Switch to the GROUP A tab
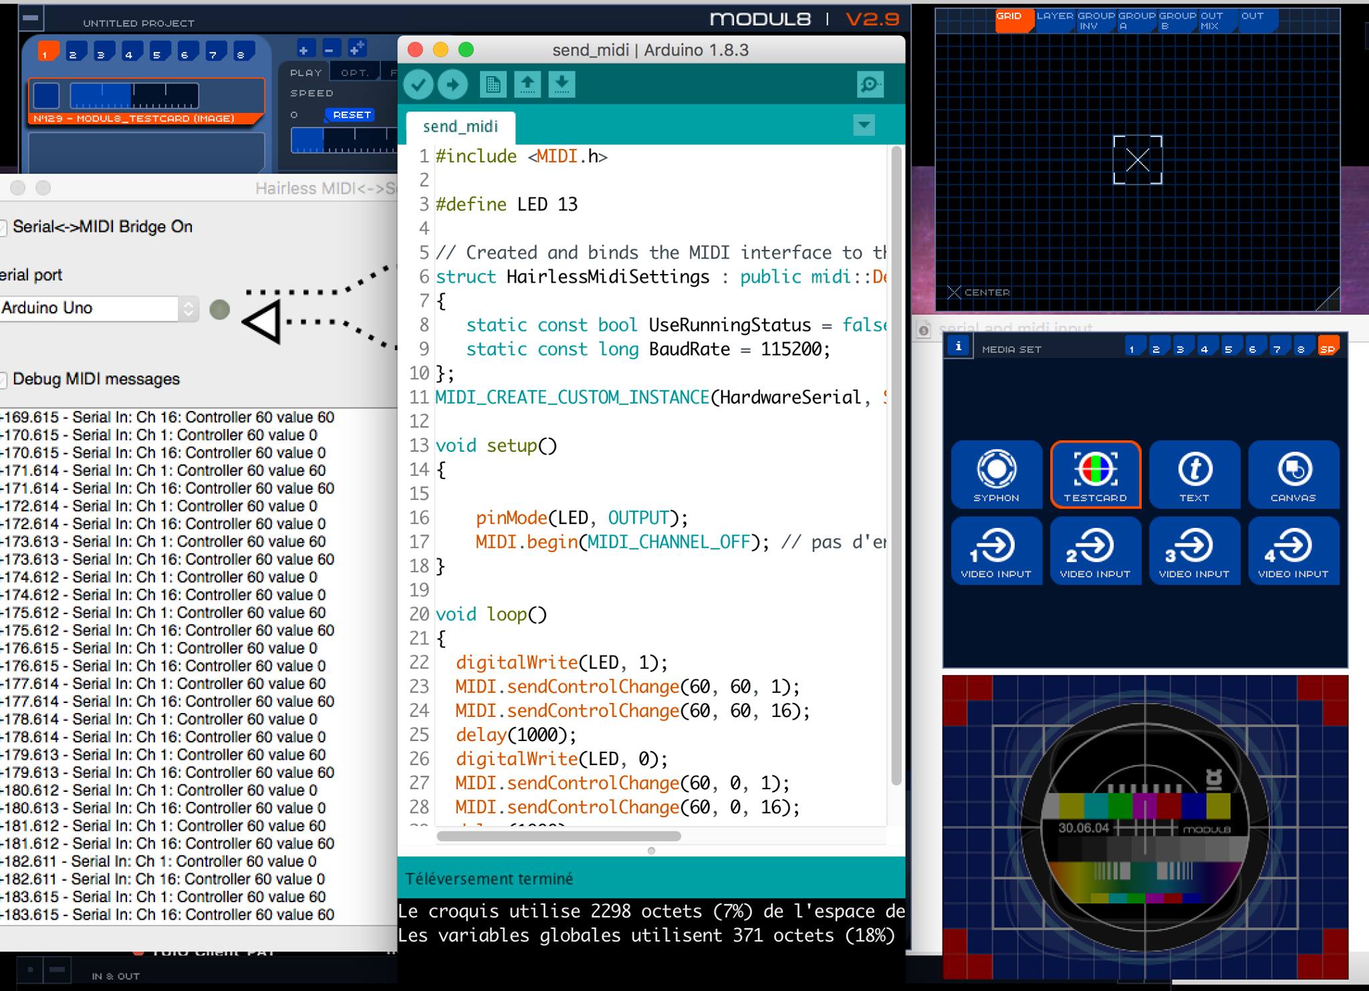 (x=1136, y=21)
